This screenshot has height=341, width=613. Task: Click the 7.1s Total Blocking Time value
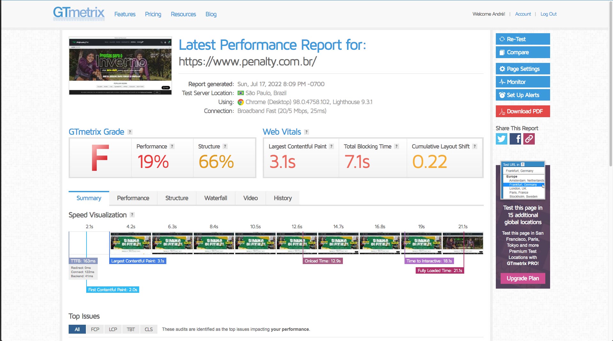coord(357,161)
